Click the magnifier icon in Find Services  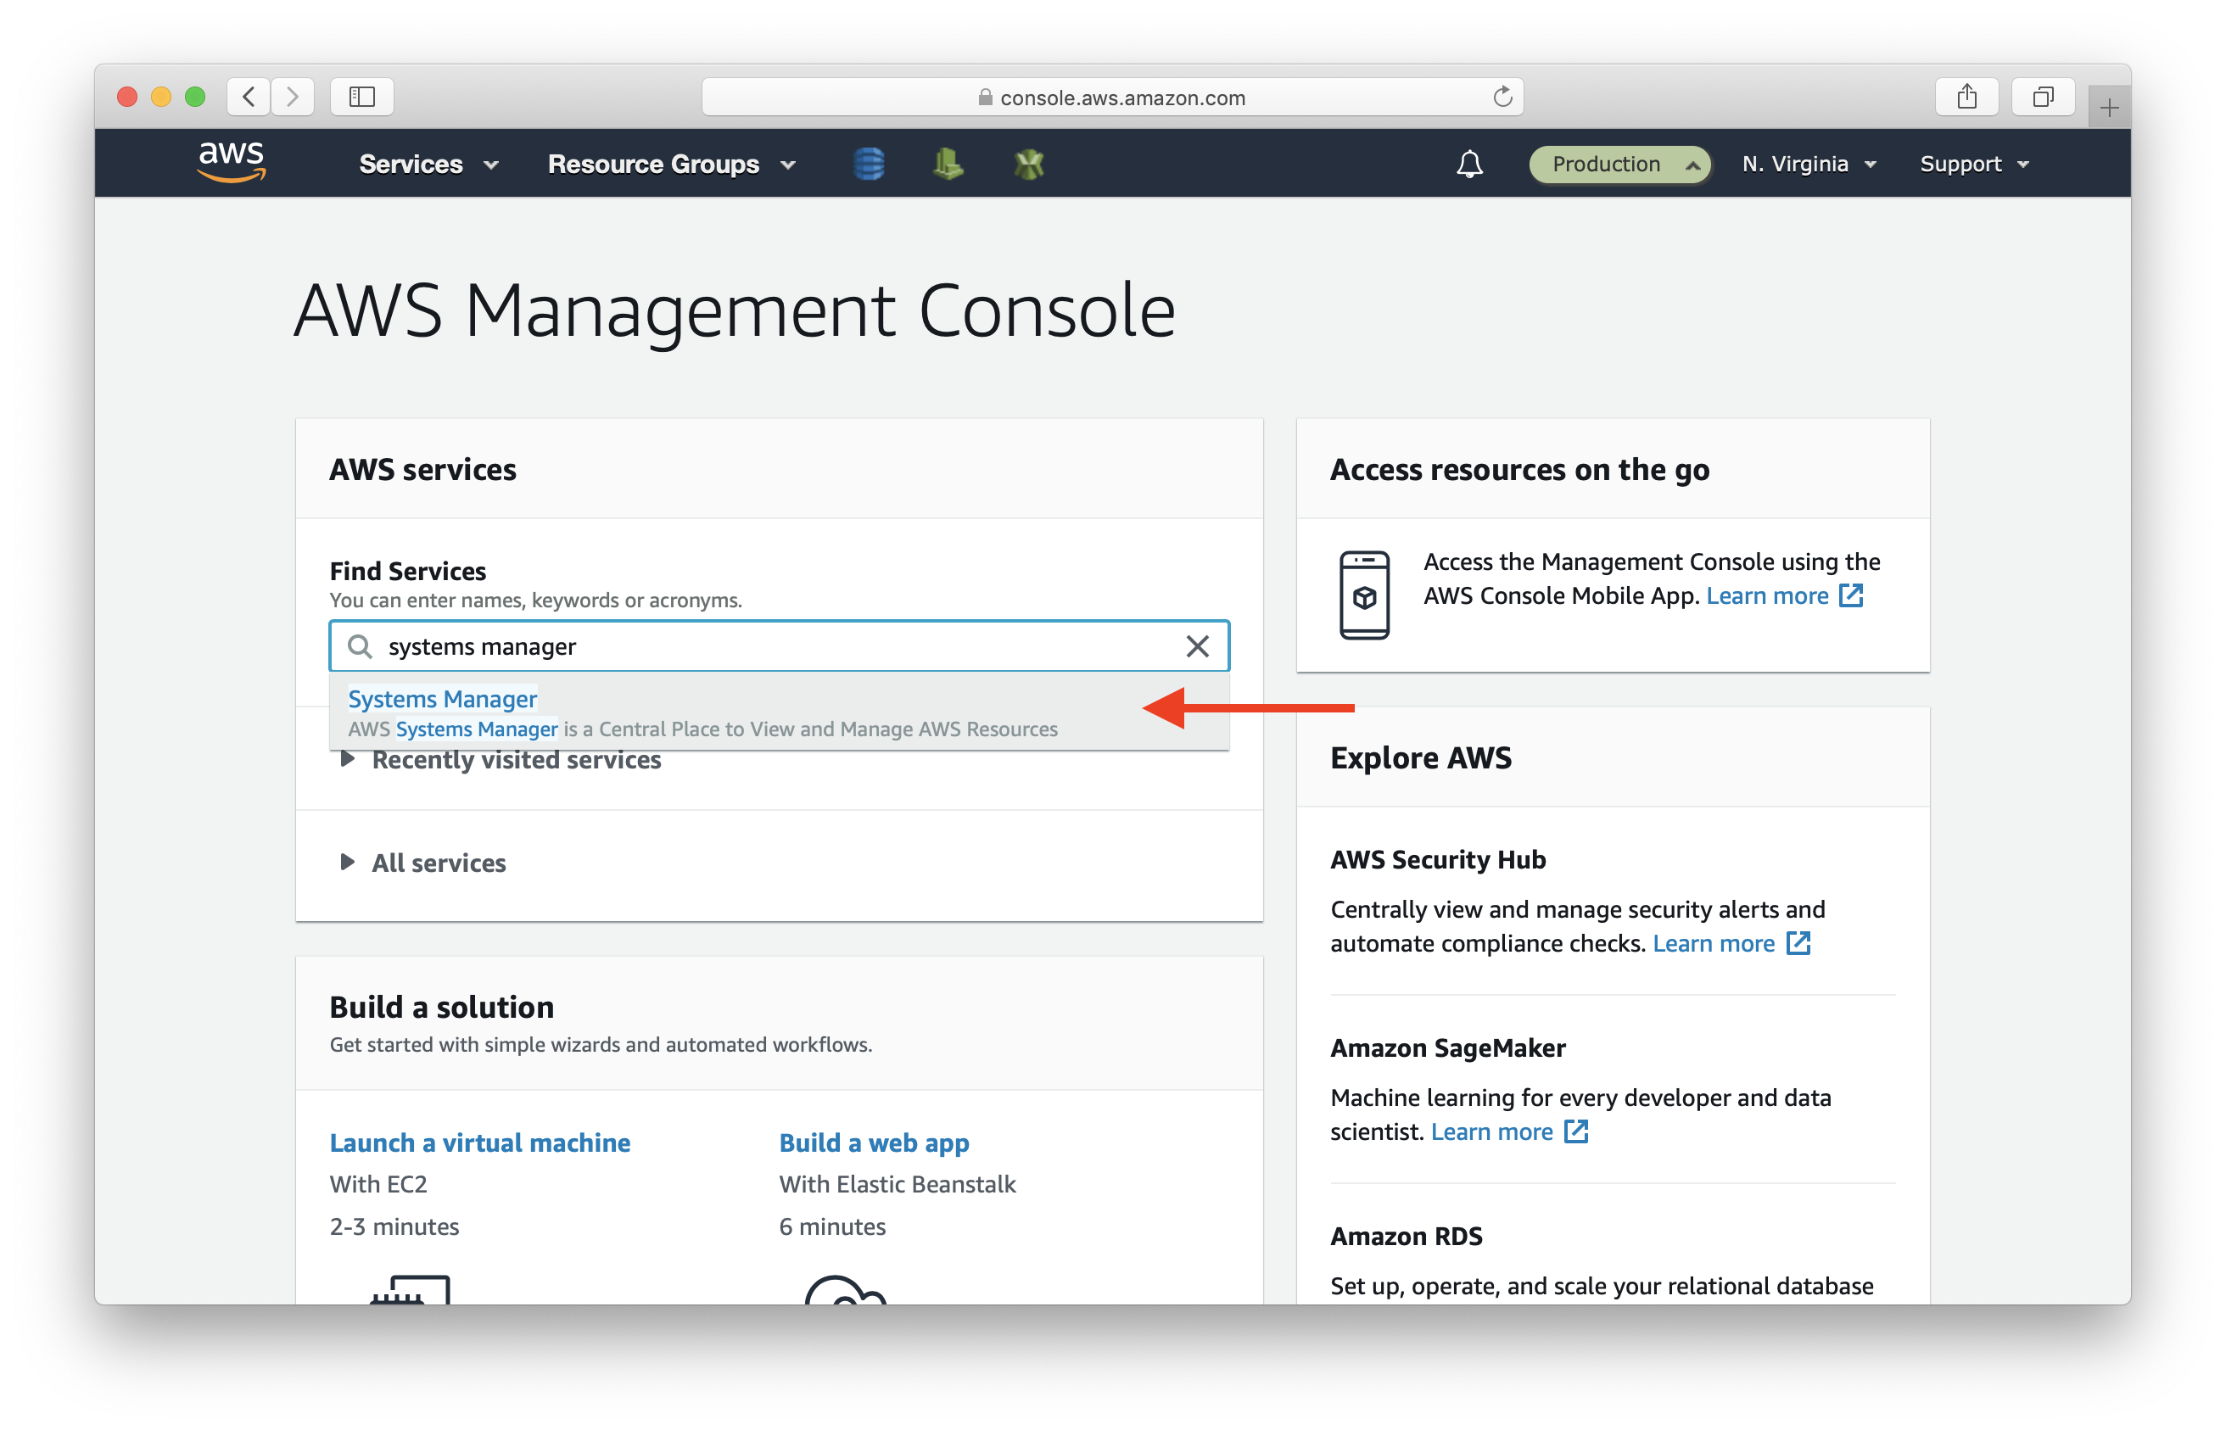coord(360,646)
